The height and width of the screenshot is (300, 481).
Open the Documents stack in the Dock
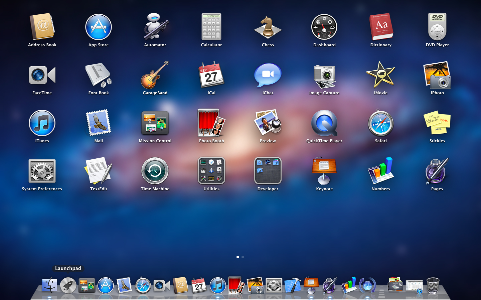pos(395,286)
